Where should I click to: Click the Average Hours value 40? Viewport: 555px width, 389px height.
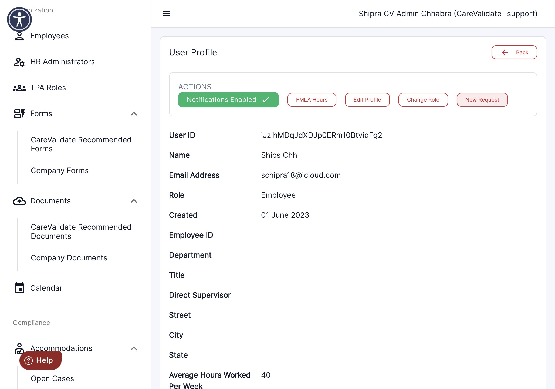pos(266,375)
